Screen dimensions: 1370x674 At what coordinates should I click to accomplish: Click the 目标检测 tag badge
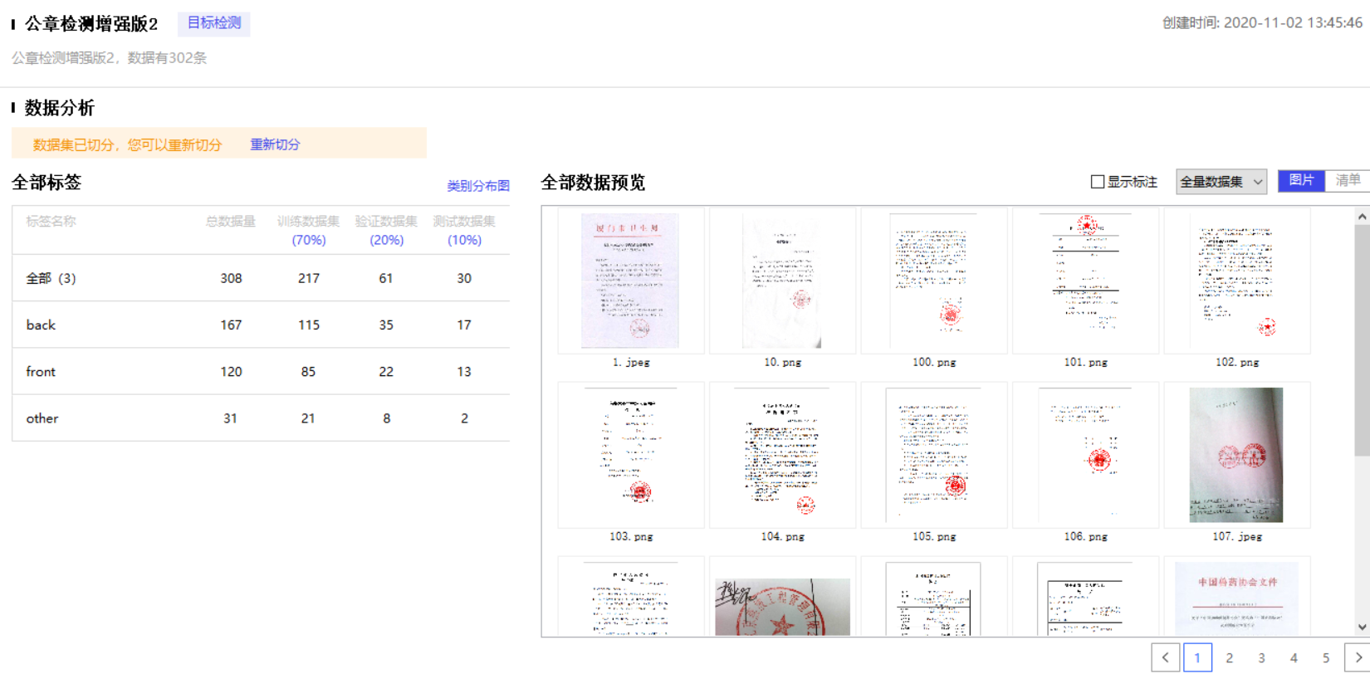(214, 23)
